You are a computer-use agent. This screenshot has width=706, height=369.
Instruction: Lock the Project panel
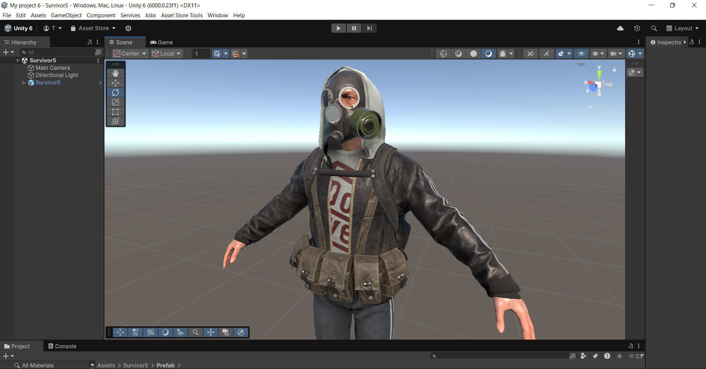(x=631, y=346)
